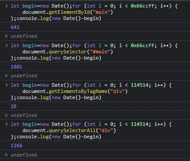Click input chevron beside the getElementById command

(x=6, y=6)
